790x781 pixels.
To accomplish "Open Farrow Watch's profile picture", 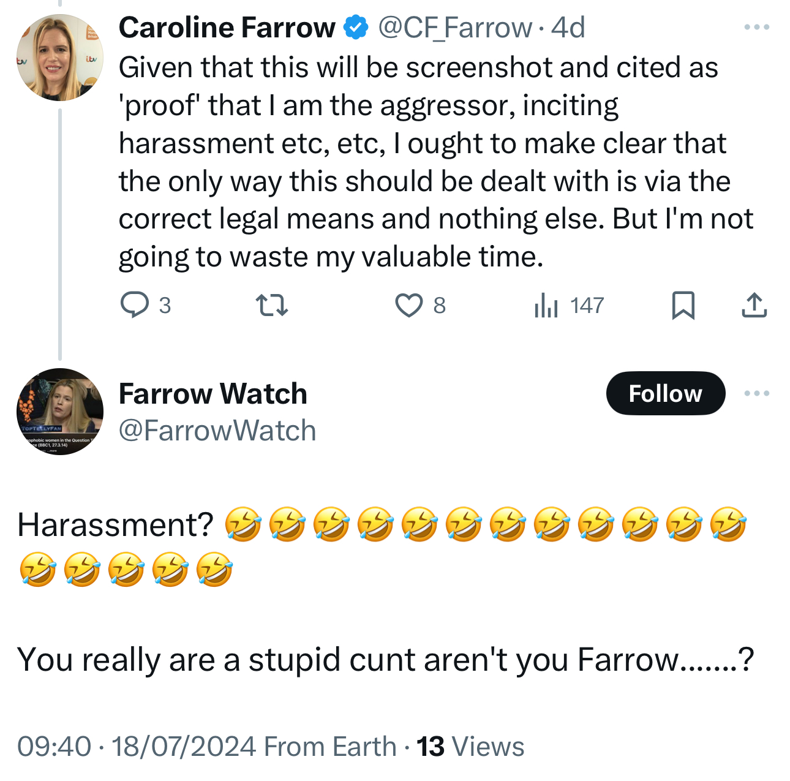I will tap(59, 411).
